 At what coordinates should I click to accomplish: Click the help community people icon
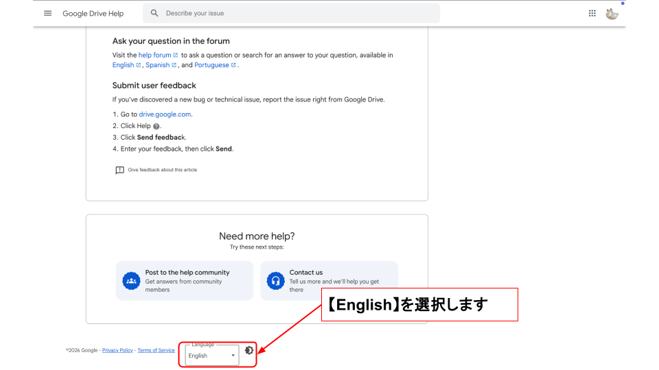point(131,281)
